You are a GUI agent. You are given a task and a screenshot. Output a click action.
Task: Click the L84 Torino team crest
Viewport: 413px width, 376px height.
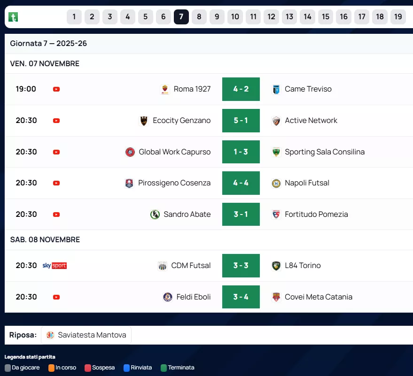click(276, 266)
